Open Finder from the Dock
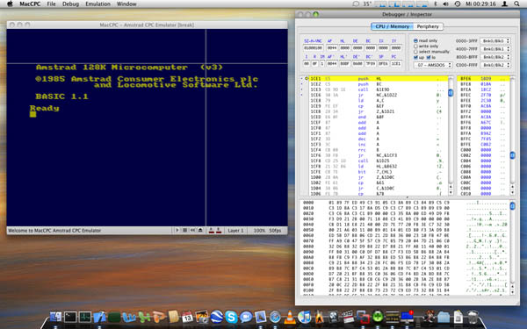The width and height of the screenshot is (527, 329). [x=56, y=317]
